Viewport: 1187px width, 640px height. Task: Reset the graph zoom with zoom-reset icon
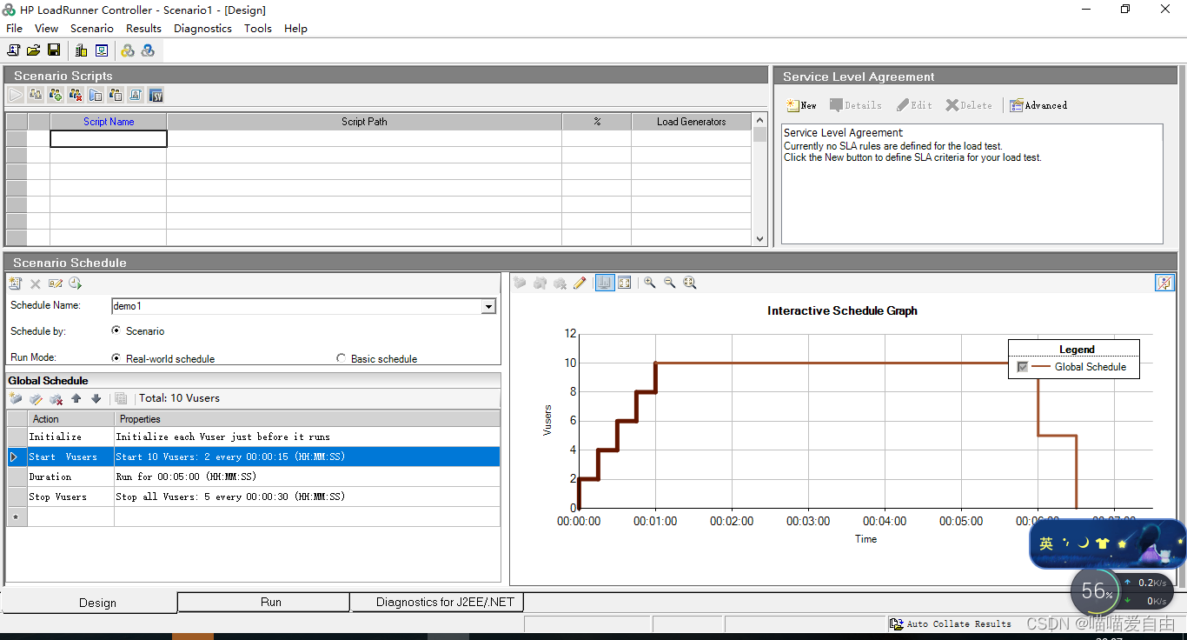coord(689,283)
